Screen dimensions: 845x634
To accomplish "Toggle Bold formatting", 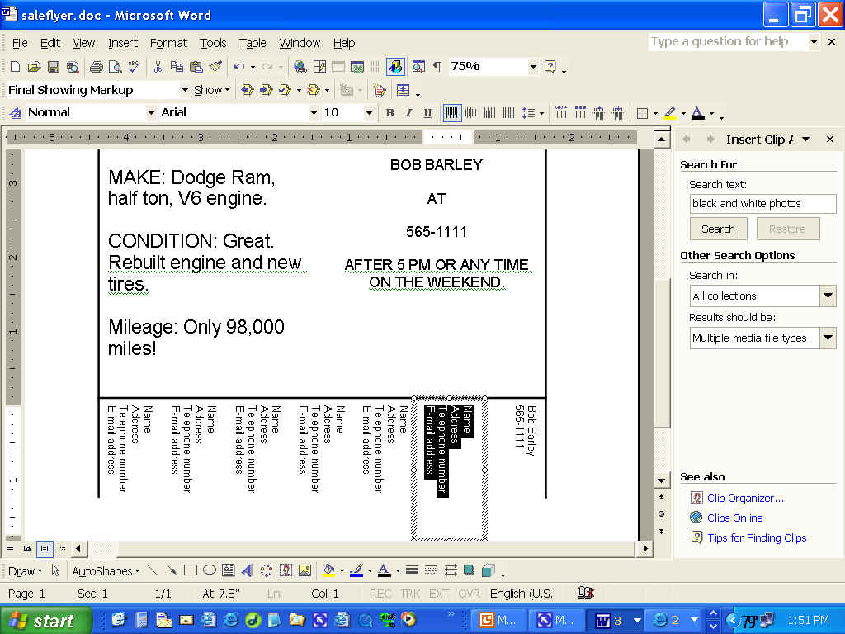I will (x=389, y=113).
